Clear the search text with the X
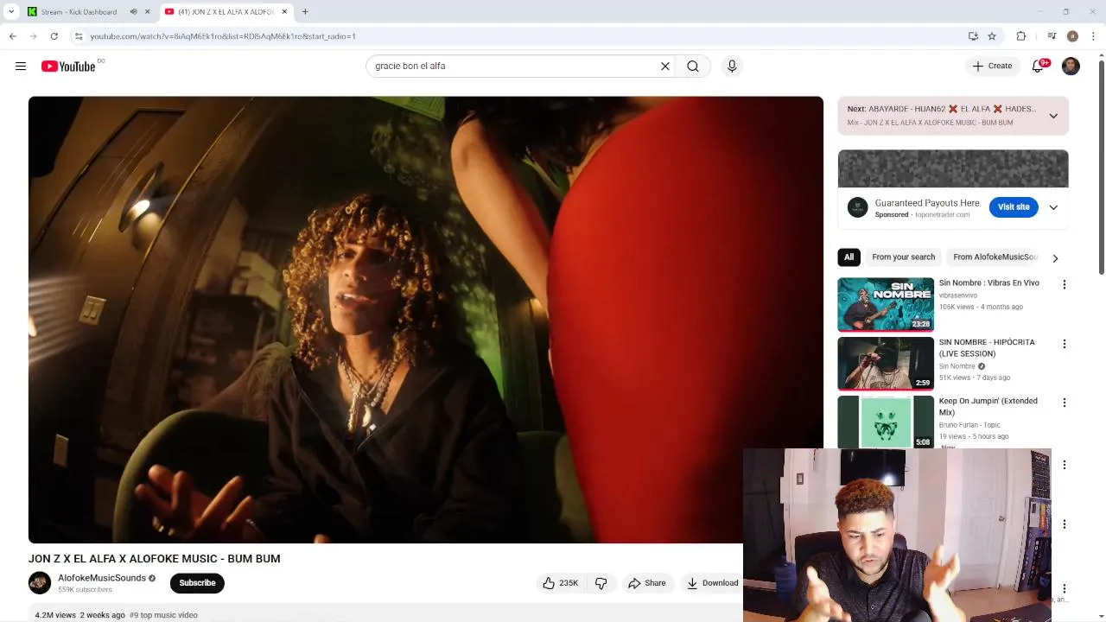The height and width of the screenshot is (622, 1106). (x=665, y=66)
